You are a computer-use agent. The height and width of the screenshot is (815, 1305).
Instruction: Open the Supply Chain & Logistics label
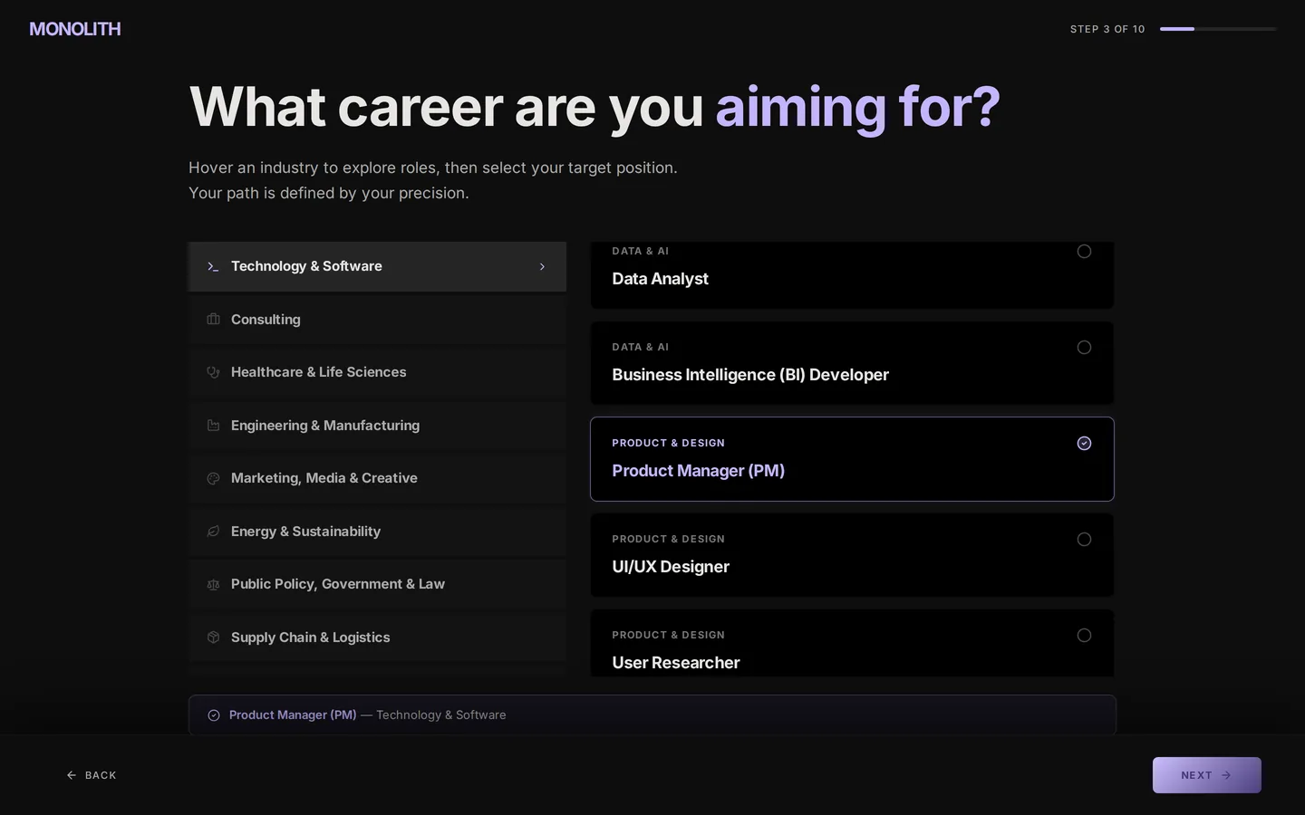pos(310,638)
